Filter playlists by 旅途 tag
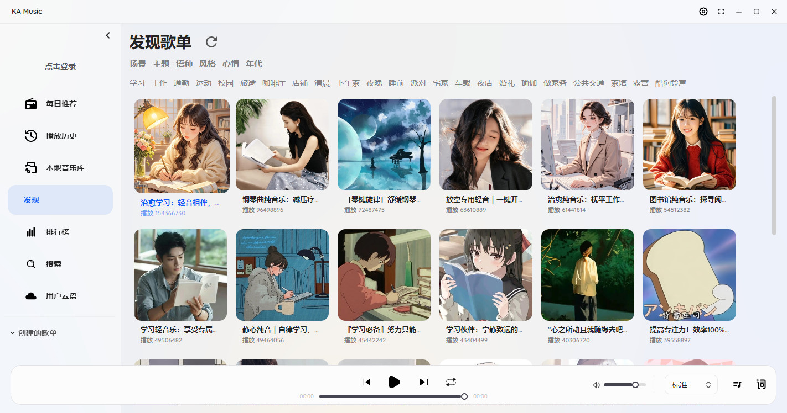The height and width of the screenshot is (413, 787). pos(248,83)
